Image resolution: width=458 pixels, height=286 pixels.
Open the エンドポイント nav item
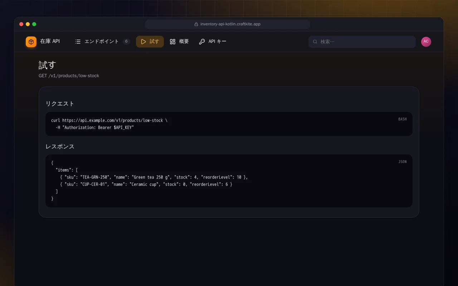102,41
